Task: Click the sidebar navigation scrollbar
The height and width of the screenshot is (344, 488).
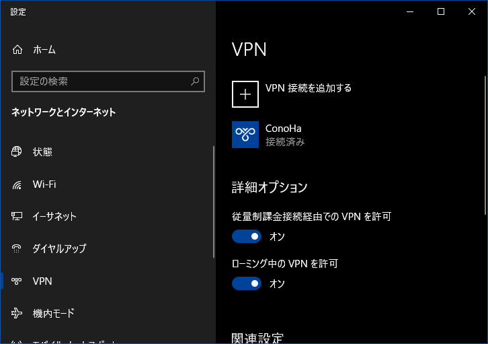Action: pyautogui.click(x=214, y=202)
